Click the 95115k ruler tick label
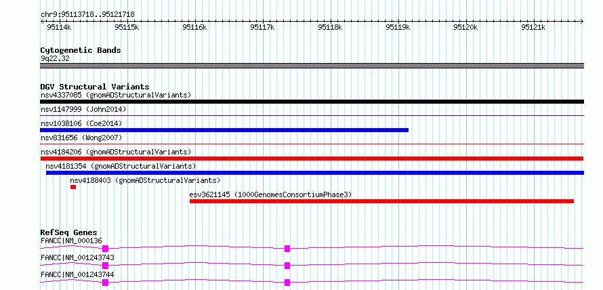 pyautogui.click(x=127, y=27)
